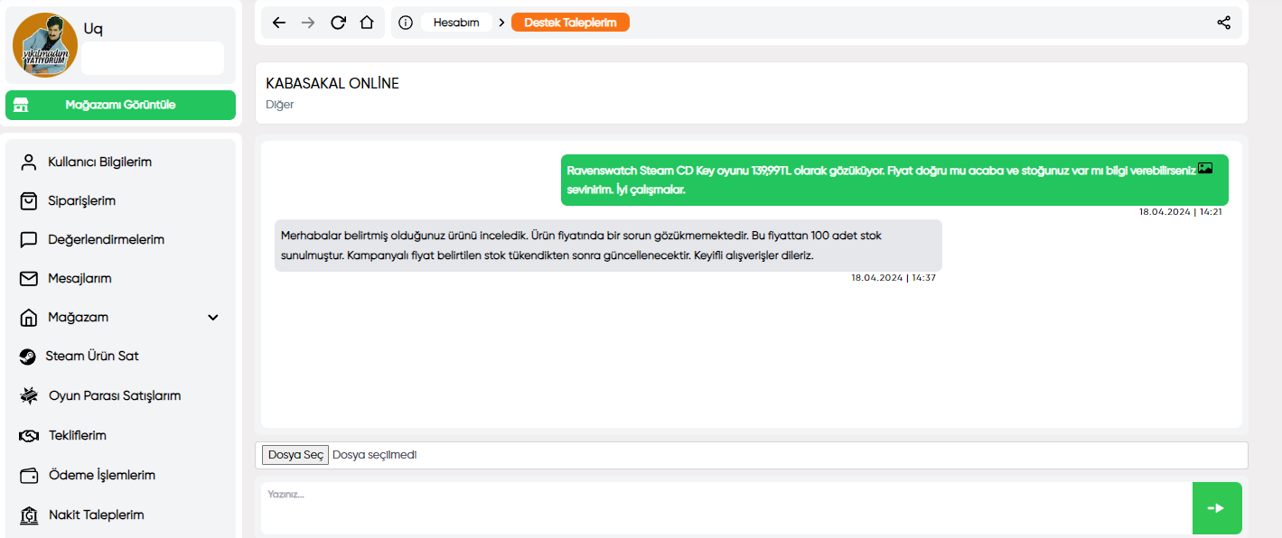The image size is (1282, 538).
Task: Click the Uq username text
Action: [x=93, y=29]
